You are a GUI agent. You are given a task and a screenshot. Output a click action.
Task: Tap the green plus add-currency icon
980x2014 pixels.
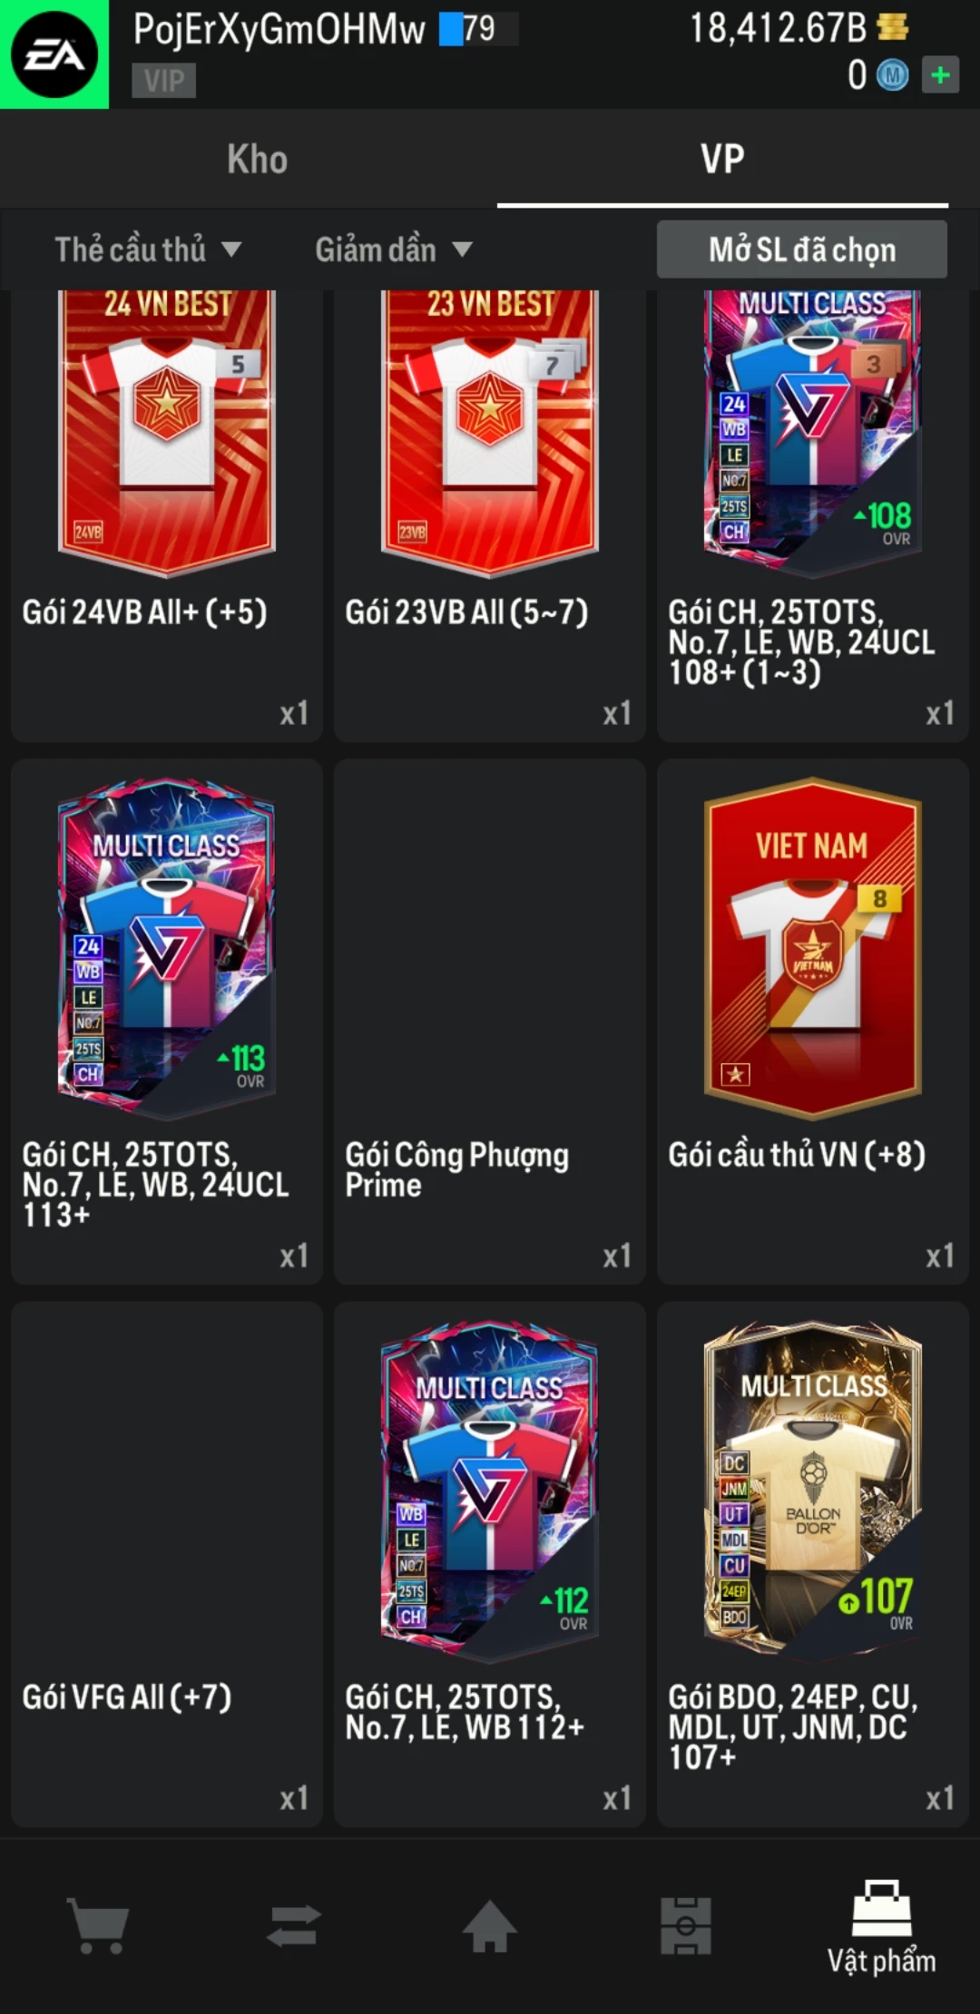[940, 74]
